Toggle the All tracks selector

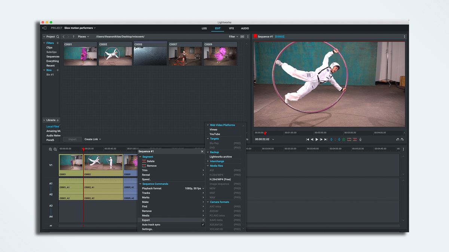coord(51,225)
